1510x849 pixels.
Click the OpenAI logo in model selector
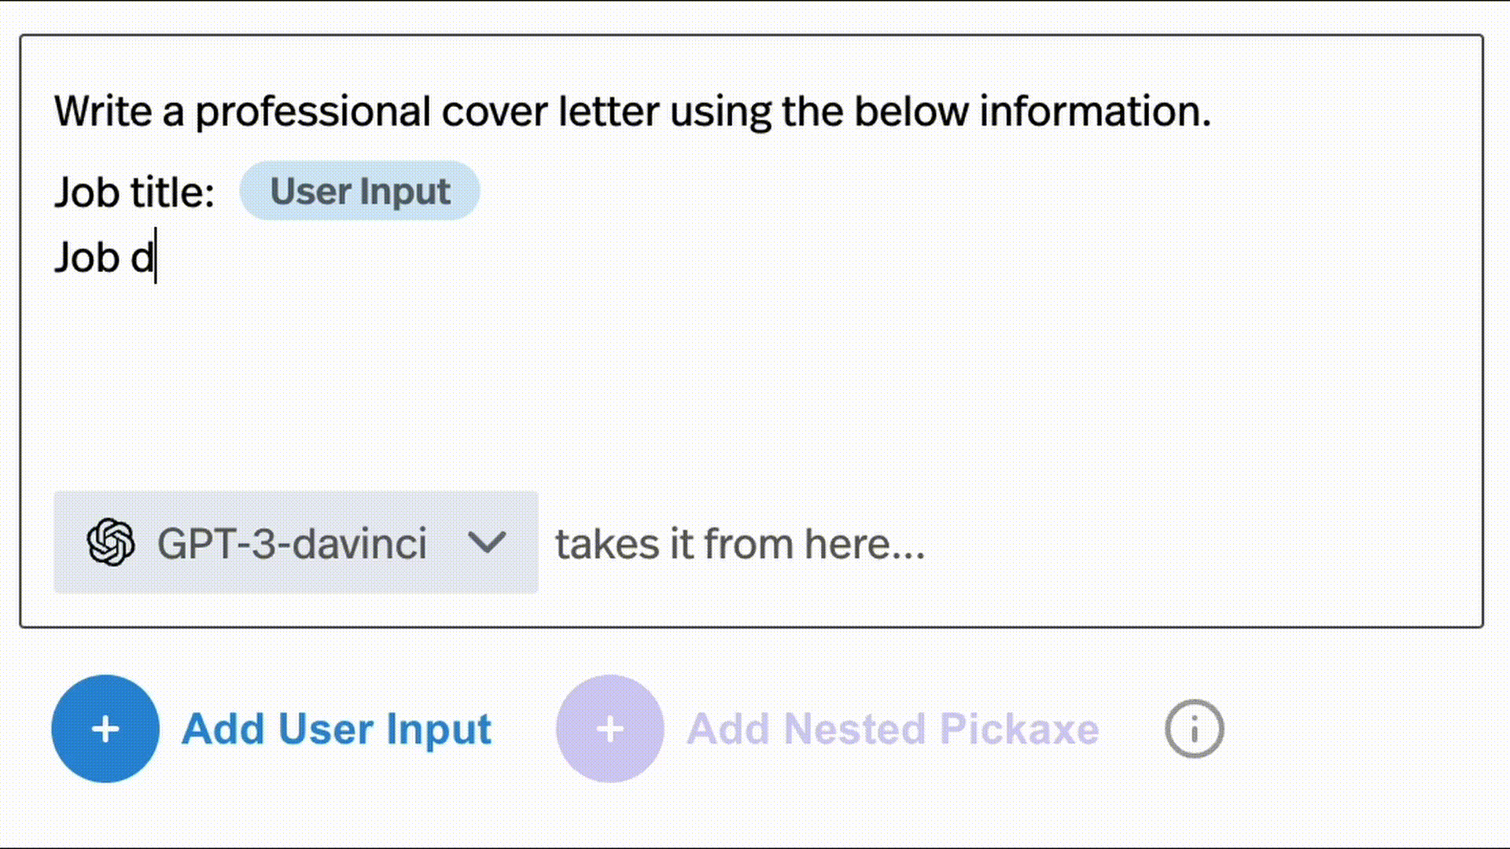[x=111, y=542]
